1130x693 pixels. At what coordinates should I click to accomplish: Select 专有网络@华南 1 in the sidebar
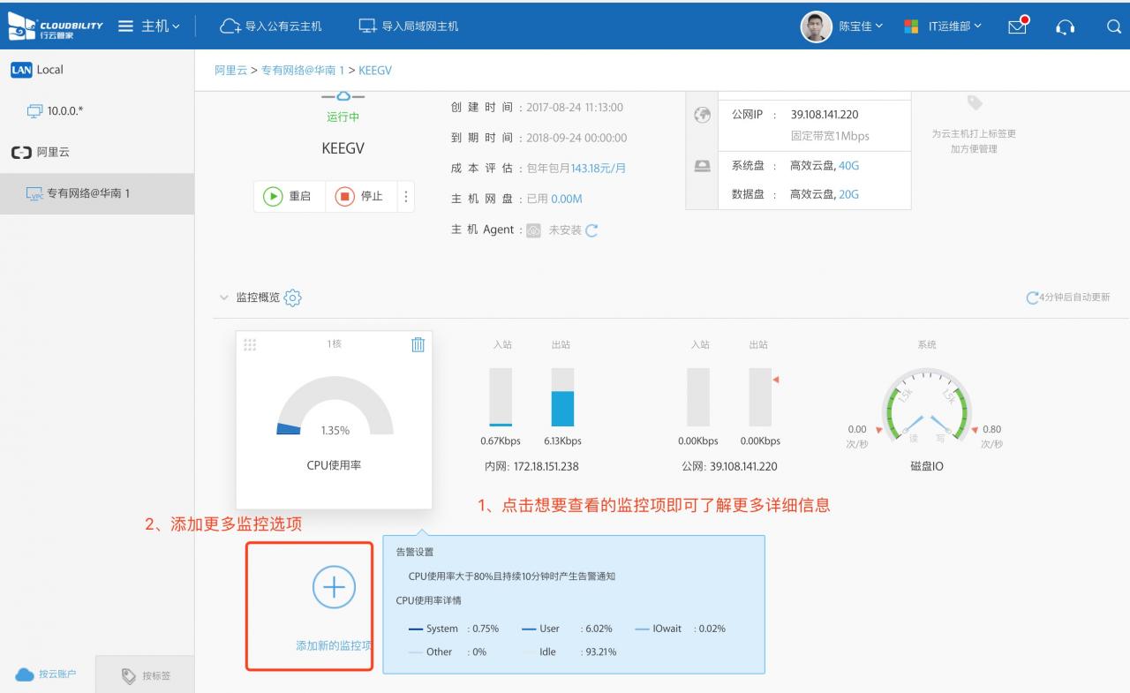[x=88, y=193]
